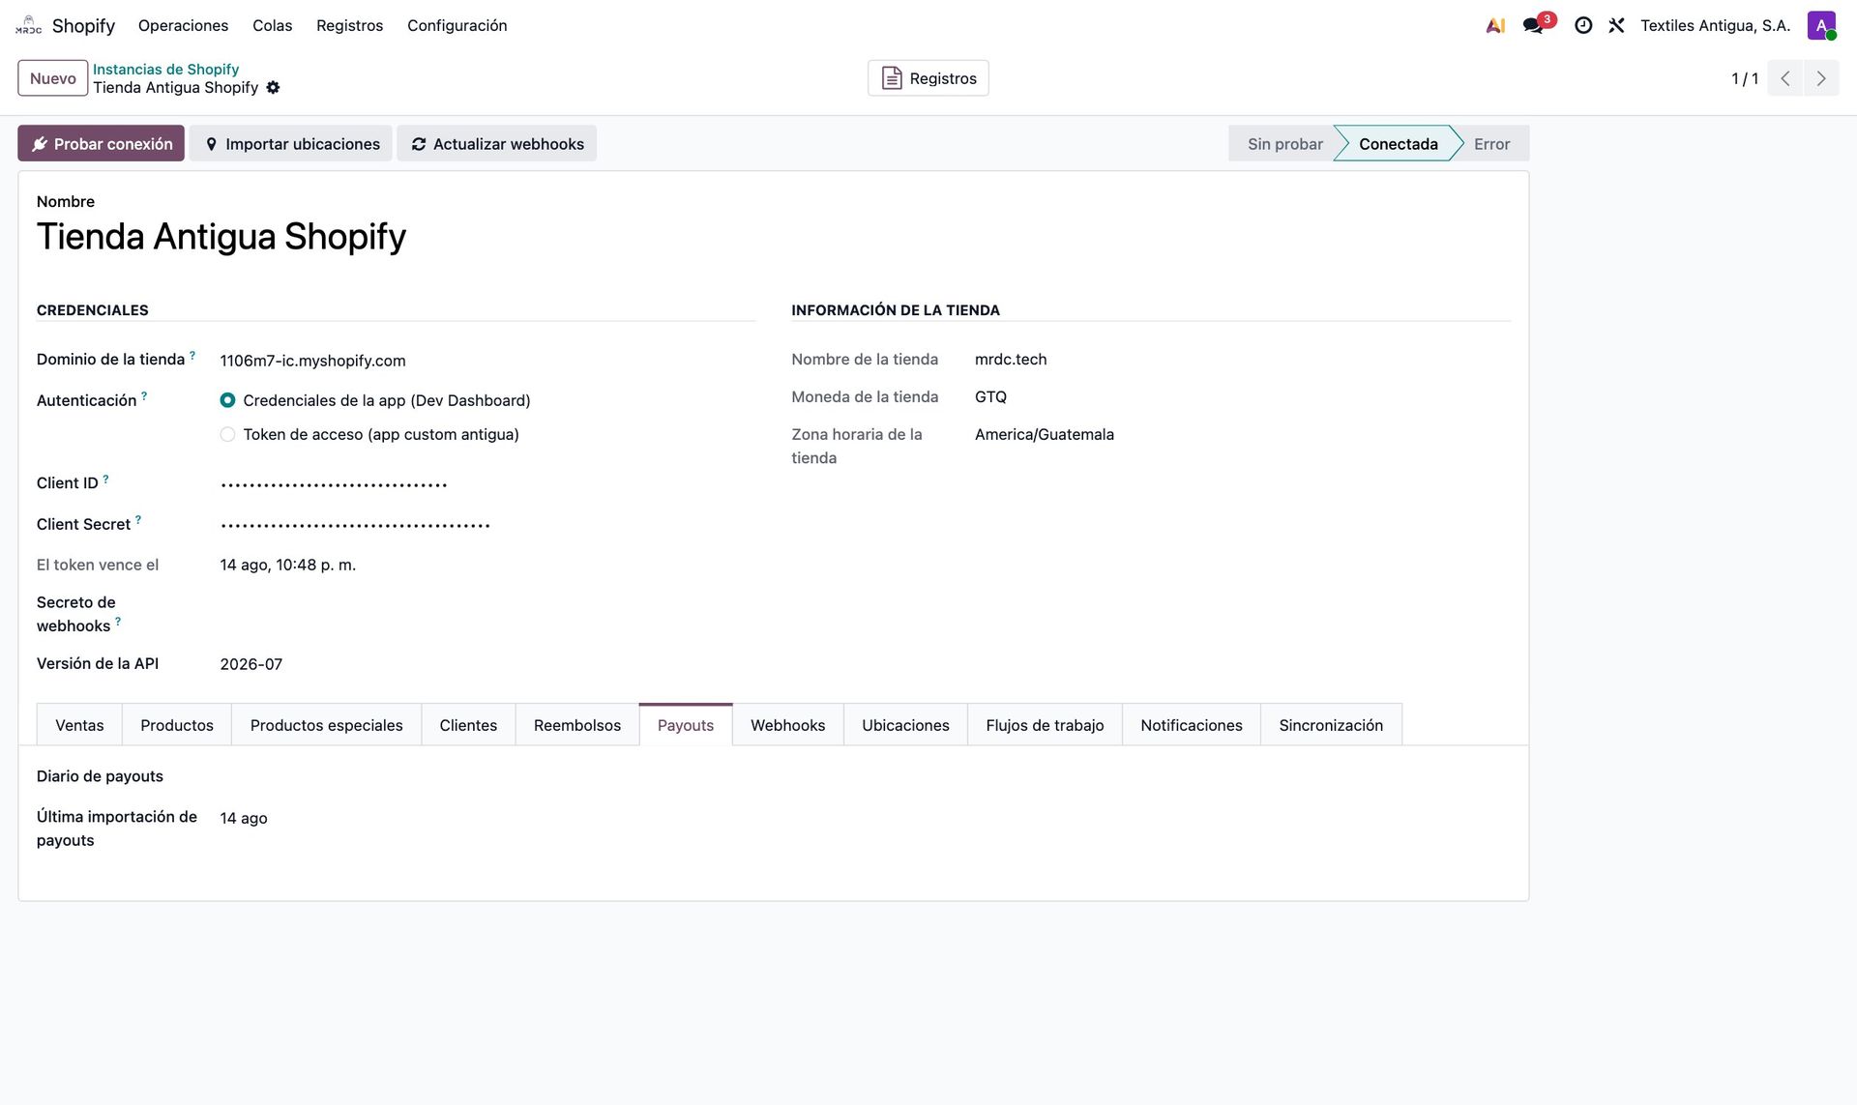Switch to the Clientes tab

click(x=468, y=725)
